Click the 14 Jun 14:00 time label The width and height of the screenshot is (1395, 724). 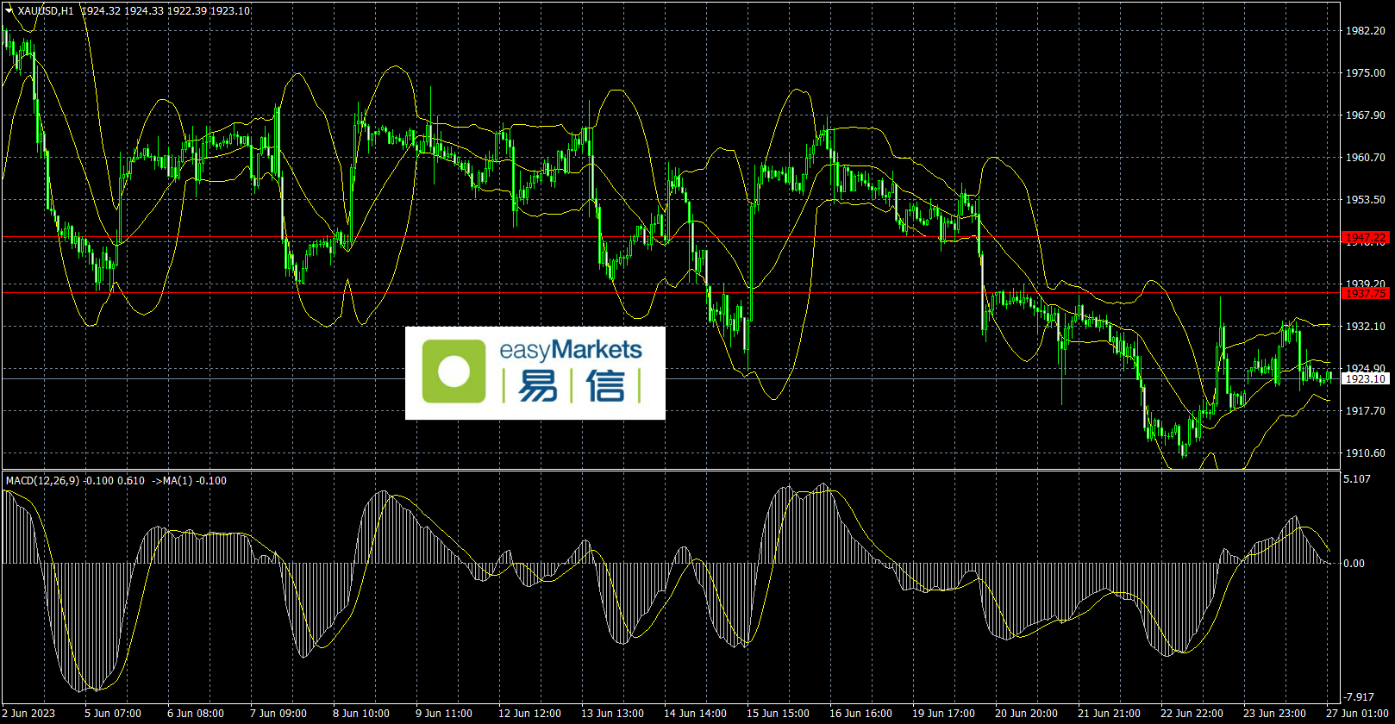[x=695, y=714]
